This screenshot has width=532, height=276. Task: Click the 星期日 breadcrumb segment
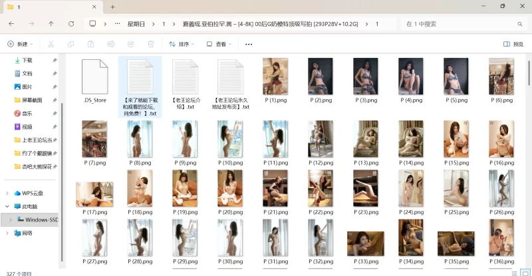[136, 24]
